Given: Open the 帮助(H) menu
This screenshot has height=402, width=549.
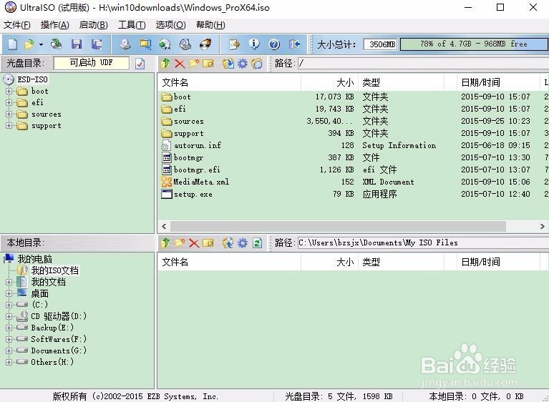Looking at the screenshot, I should pyautogui.click(x=210, y=25).
